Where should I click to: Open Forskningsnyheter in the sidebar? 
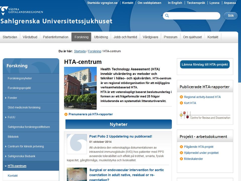point(31,78)
